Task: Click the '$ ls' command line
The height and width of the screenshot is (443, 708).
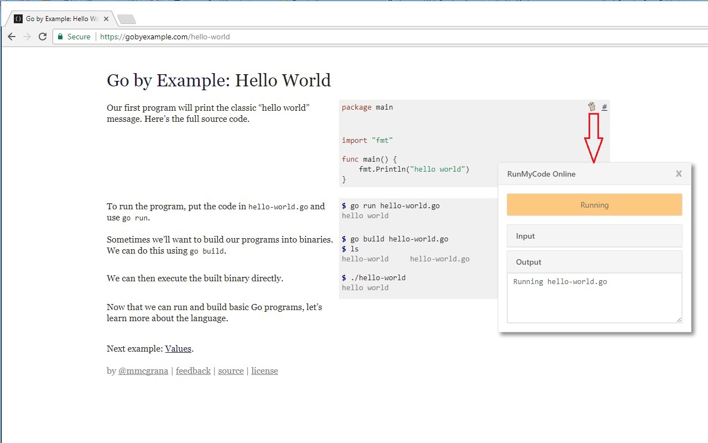Action: 350,249
